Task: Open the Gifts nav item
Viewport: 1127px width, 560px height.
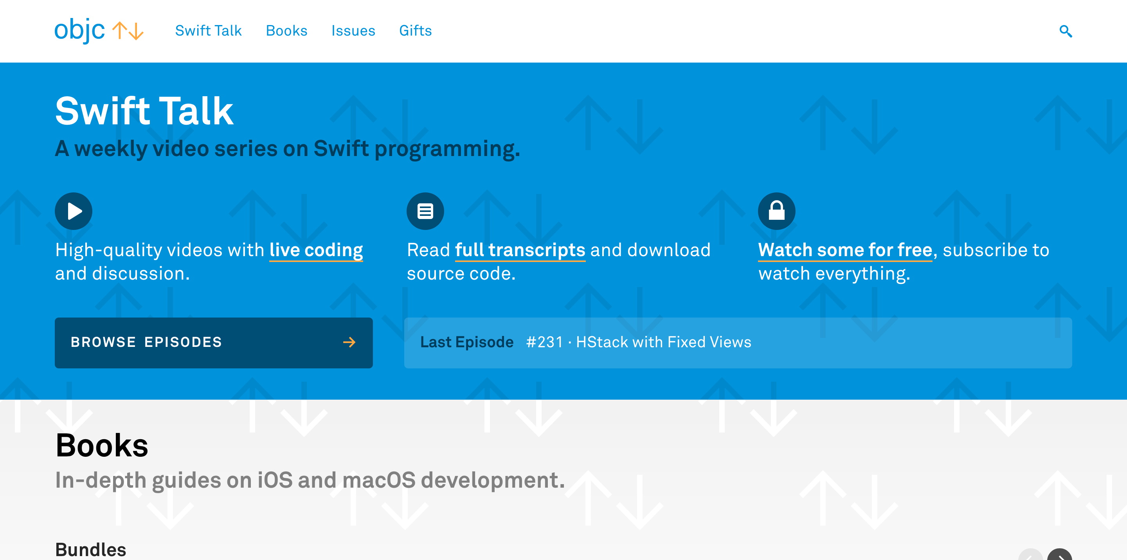Action: (415, 31)
